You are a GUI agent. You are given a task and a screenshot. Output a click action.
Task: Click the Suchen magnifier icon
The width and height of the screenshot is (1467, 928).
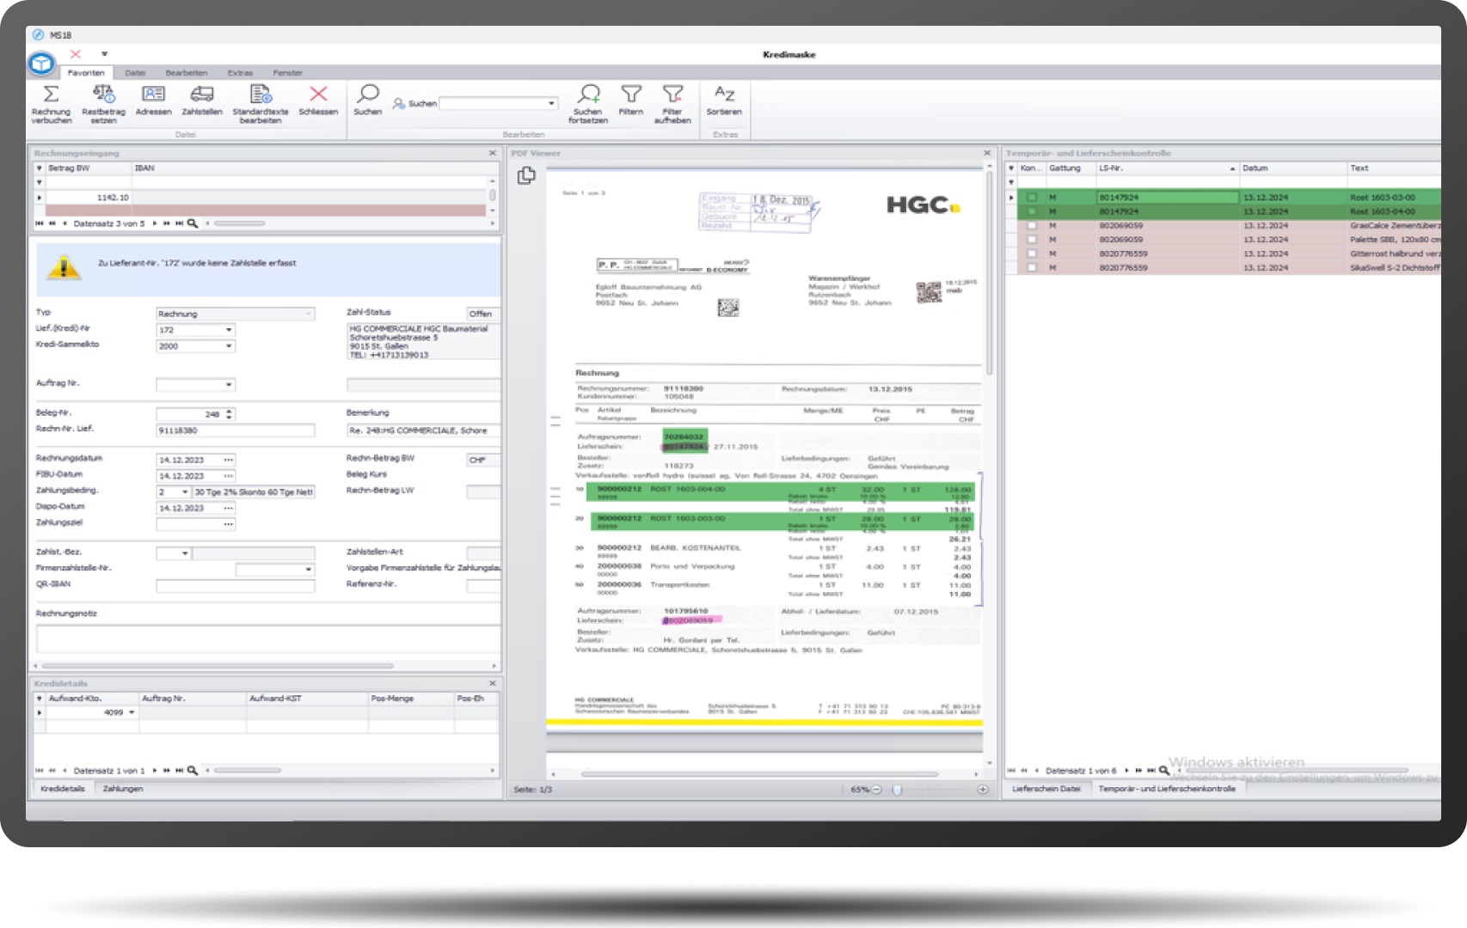tap(368, 94)
